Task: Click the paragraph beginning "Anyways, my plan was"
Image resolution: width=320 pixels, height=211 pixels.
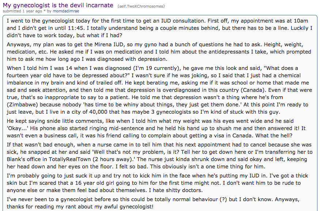Action: (x=159, y=52)
